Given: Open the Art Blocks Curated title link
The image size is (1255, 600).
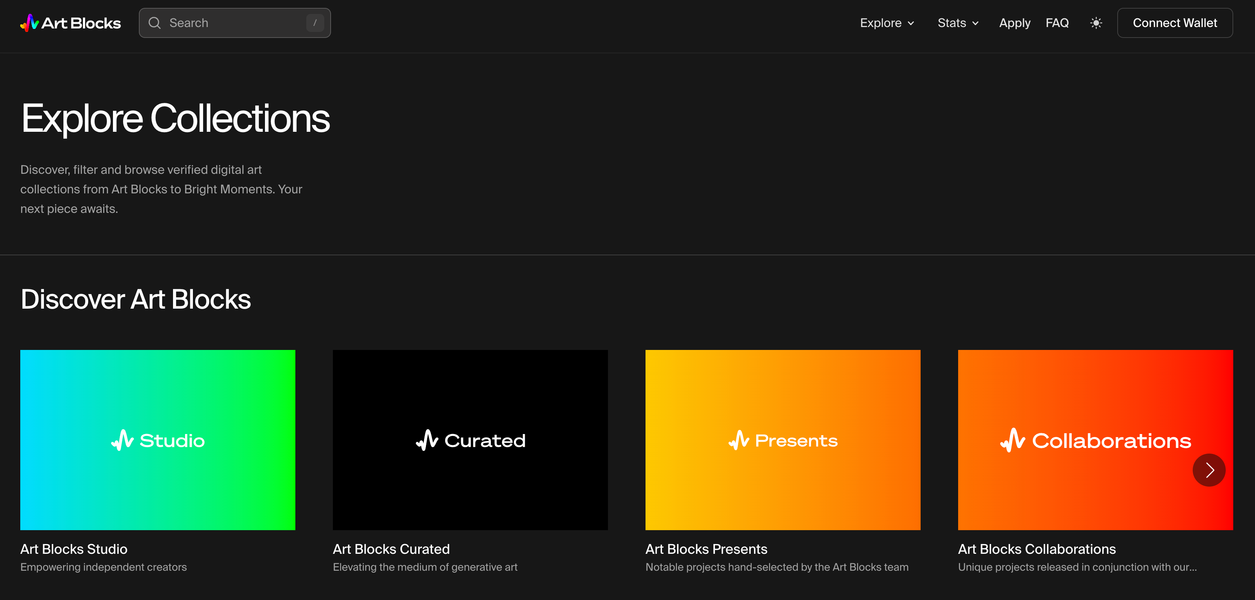Looking at the screenshot, I should 391,549.
